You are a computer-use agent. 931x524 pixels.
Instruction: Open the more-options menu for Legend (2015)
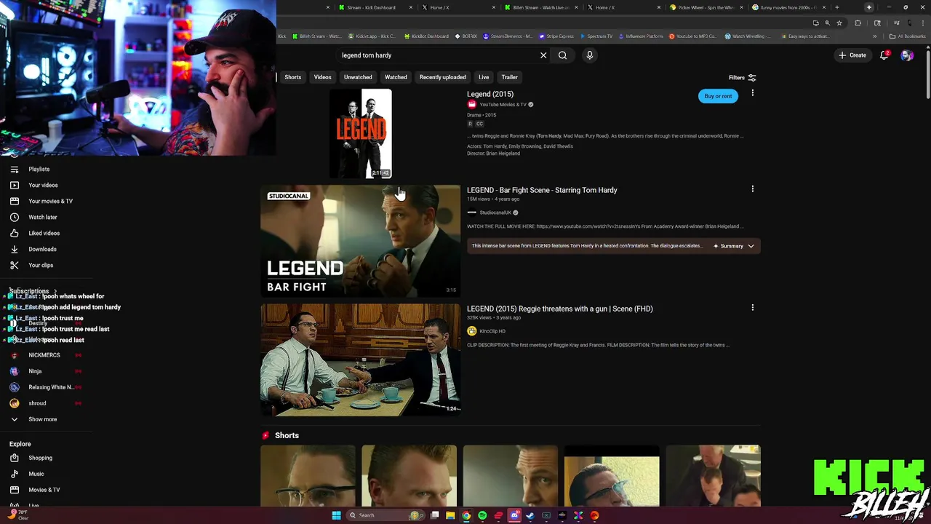pos(753,93)
